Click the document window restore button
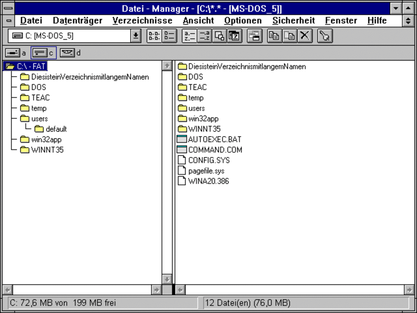 pos(408,21)
